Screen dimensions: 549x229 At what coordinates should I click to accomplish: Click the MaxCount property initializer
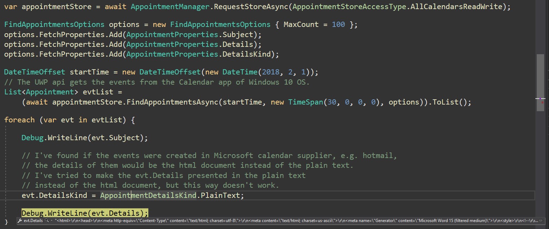click(x=301, y=24)
